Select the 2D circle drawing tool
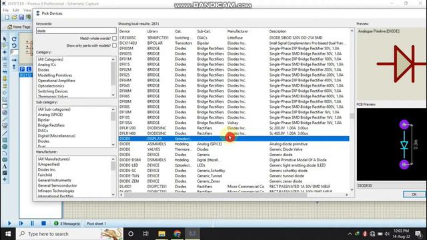Screen dimensions: 427x240 (5, 147)
